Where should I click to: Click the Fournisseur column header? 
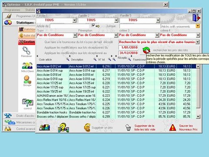[x=139, y=60]
